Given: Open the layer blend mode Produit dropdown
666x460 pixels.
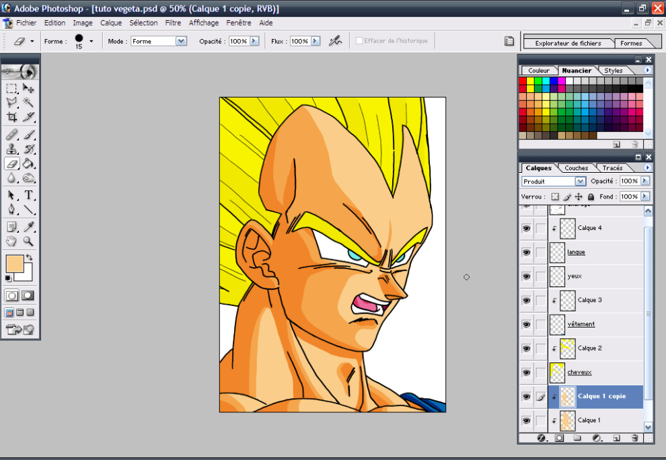Looking at the screenshot, I should pos(580,182).
